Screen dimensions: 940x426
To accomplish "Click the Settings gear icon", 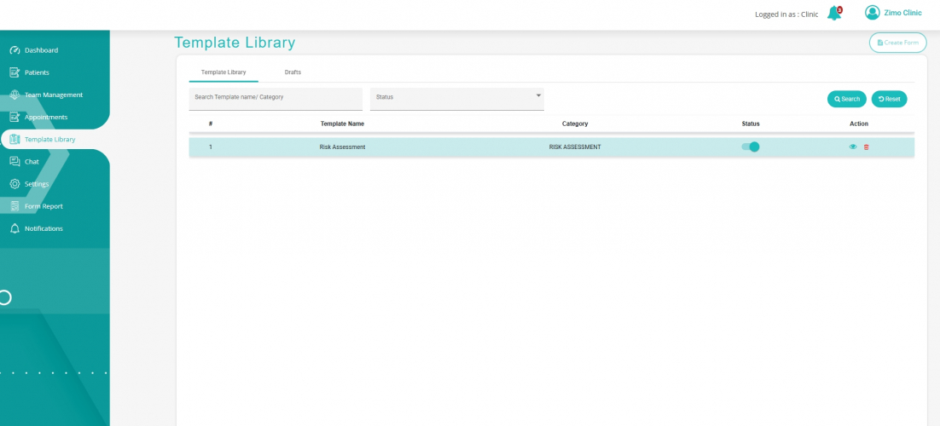I will tap(15, 184).
